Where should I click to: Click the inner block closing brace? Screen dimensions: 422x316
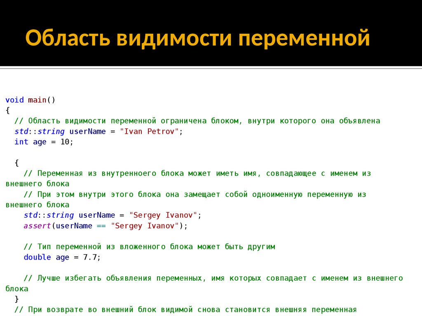tap(16, 299)
